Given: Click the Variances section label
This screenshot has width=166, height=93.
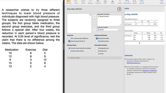Looking at the screenshot, I should click(x=70, y=35).
